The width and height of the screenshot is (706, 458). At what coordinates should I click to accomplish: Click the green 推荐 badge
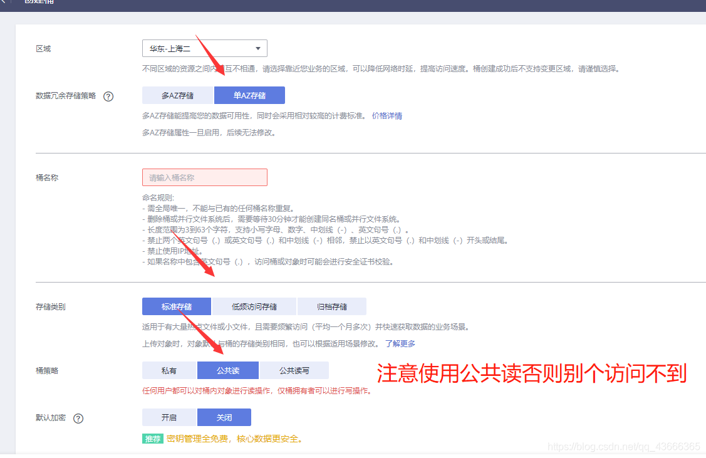(152, 439)
